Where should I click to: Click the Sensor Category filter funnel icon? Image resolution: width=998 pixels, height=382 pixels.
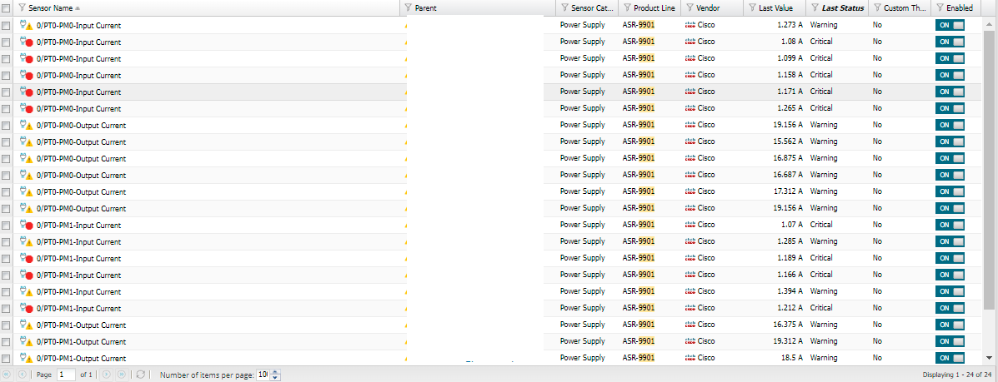click(x=564, y=7)
